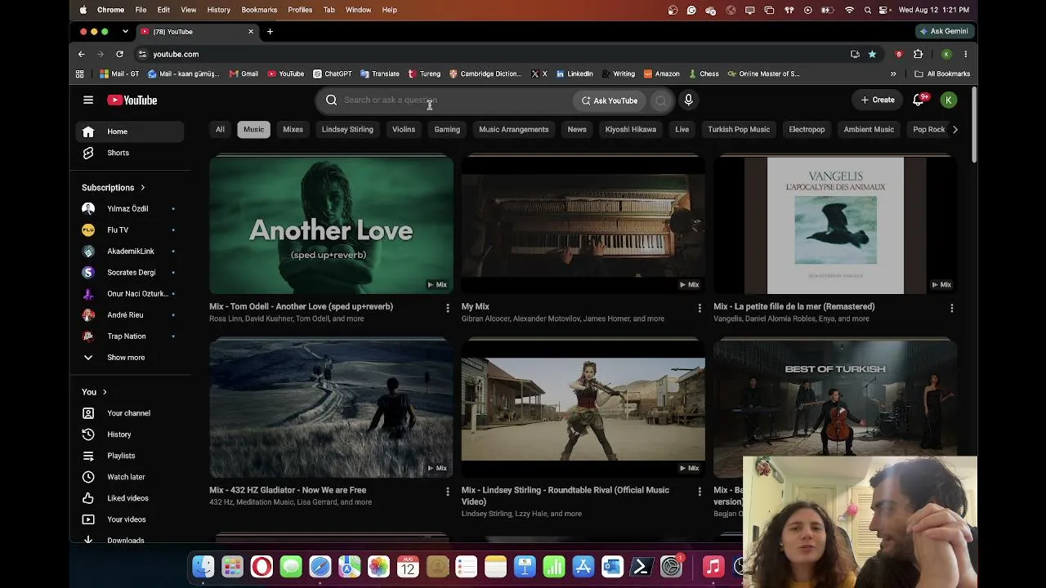
Task: Open Terminal from the Dock
Action: click(x=641, y=566)
